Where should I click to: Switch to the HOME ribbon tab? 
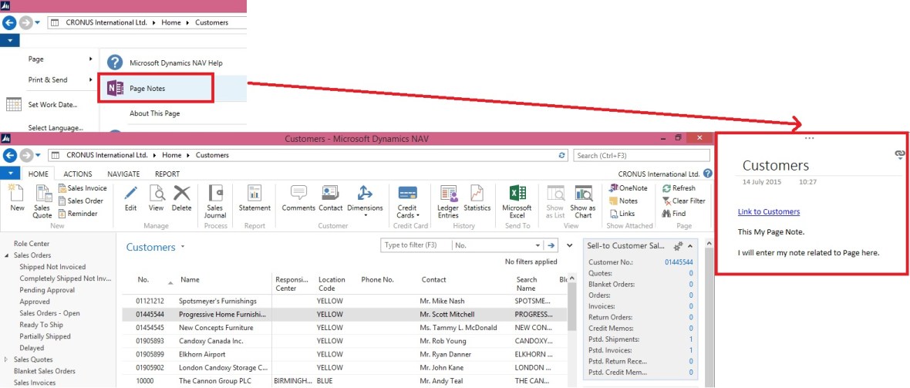click(x=39, y=174)
